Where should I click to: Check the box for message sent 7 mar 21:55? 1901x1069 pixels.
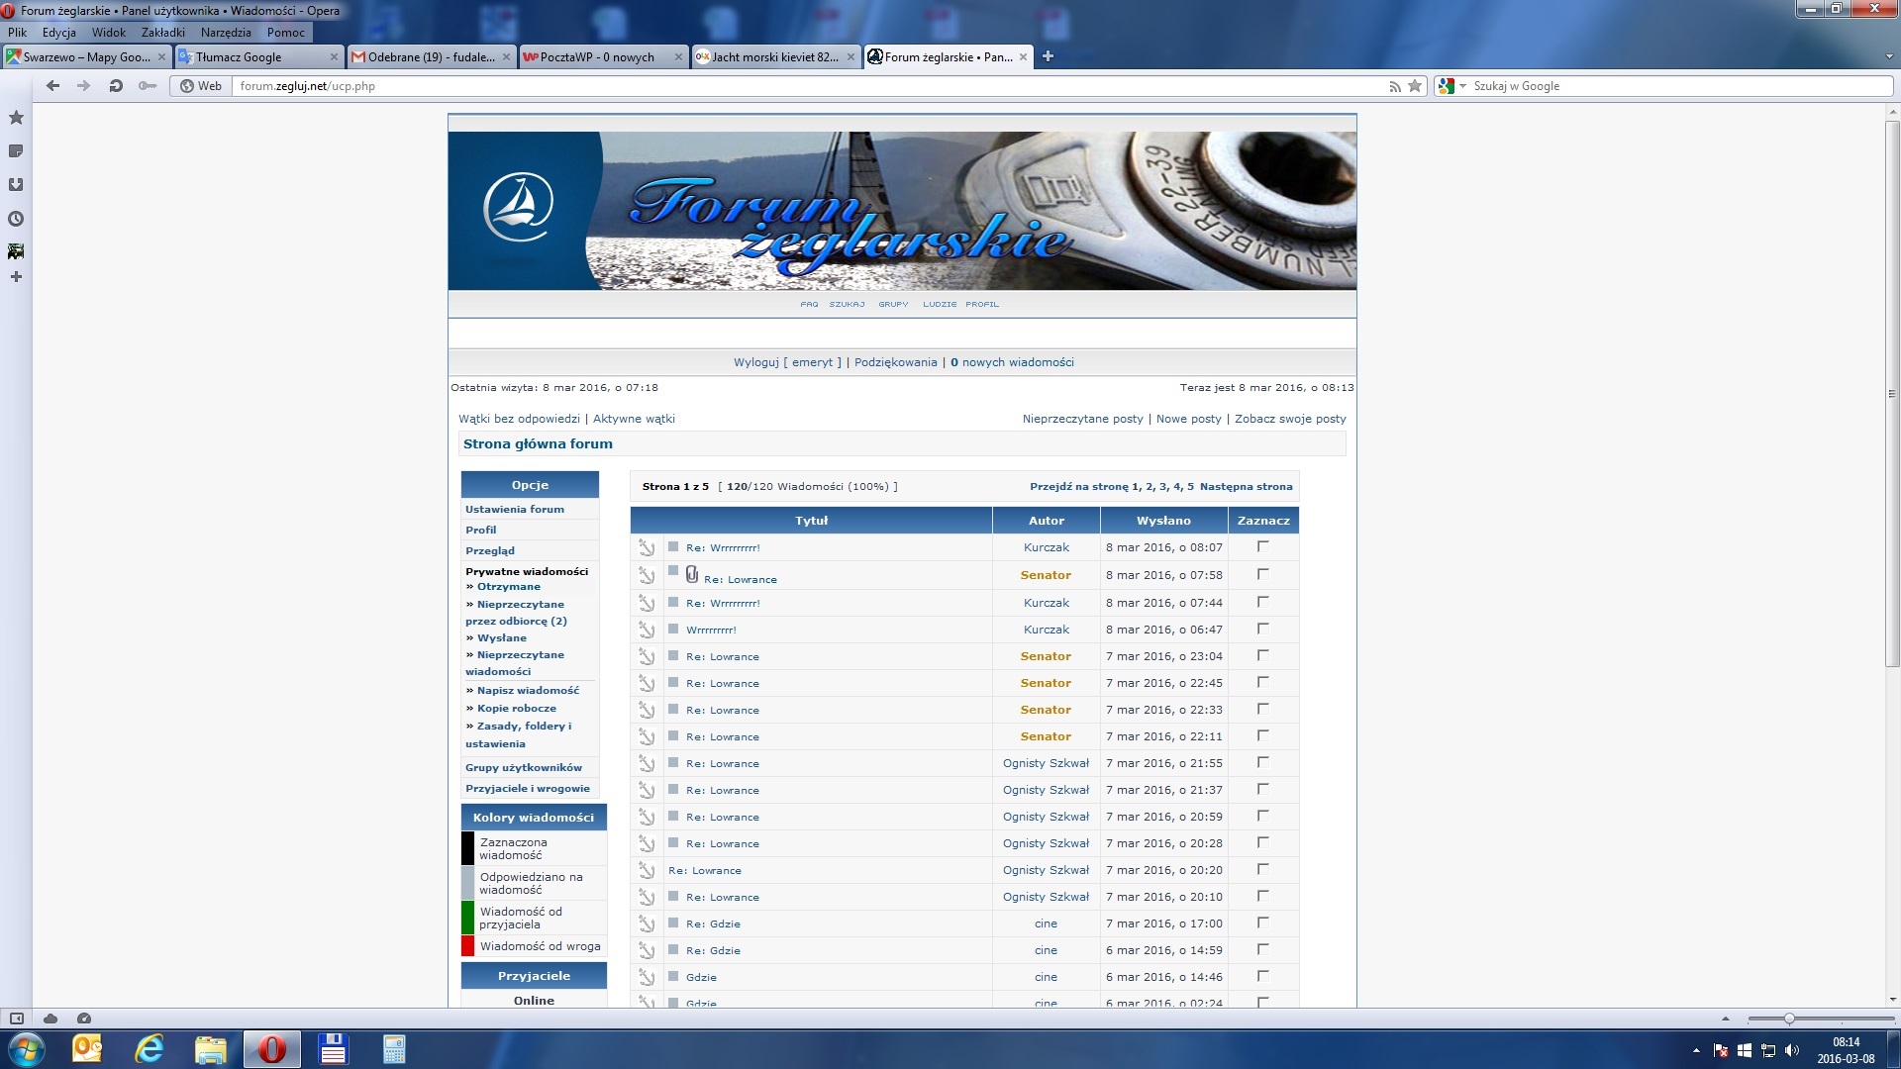pyautogui.click(x=1262, y=762)
